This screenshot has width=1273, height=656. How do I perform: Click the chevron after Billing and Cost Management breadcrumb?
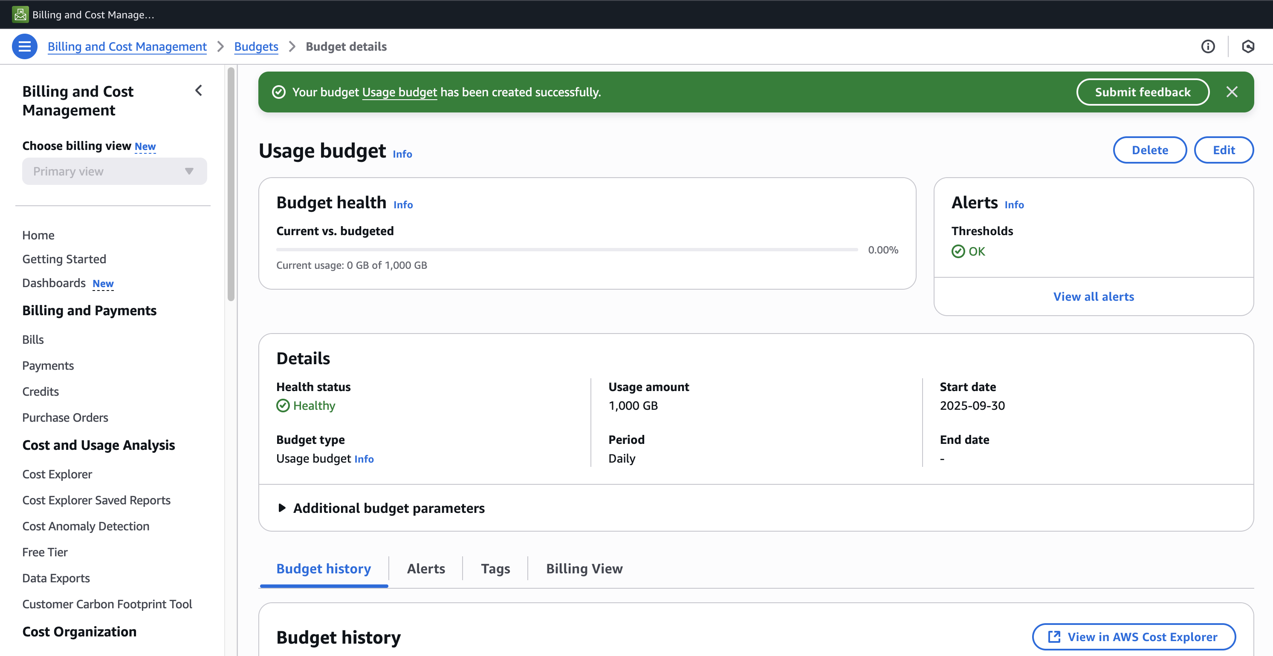pyautogui.click(x=220, y=46)
